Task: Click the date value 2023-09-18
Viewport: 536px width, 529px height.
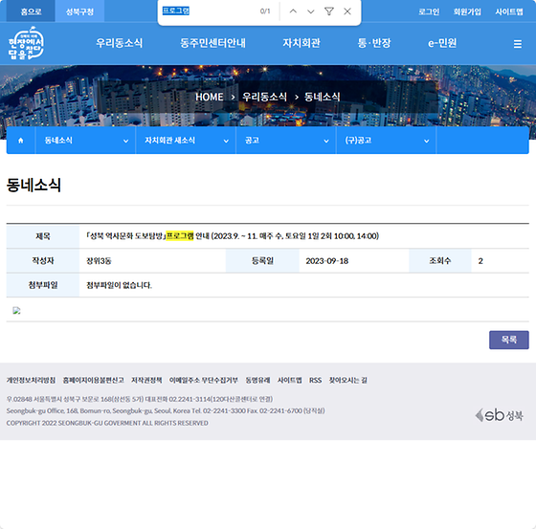Action: point(326,261)
